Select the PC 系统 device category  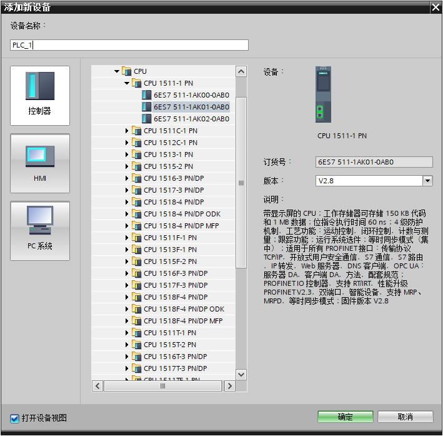click(x=40, y=231)
